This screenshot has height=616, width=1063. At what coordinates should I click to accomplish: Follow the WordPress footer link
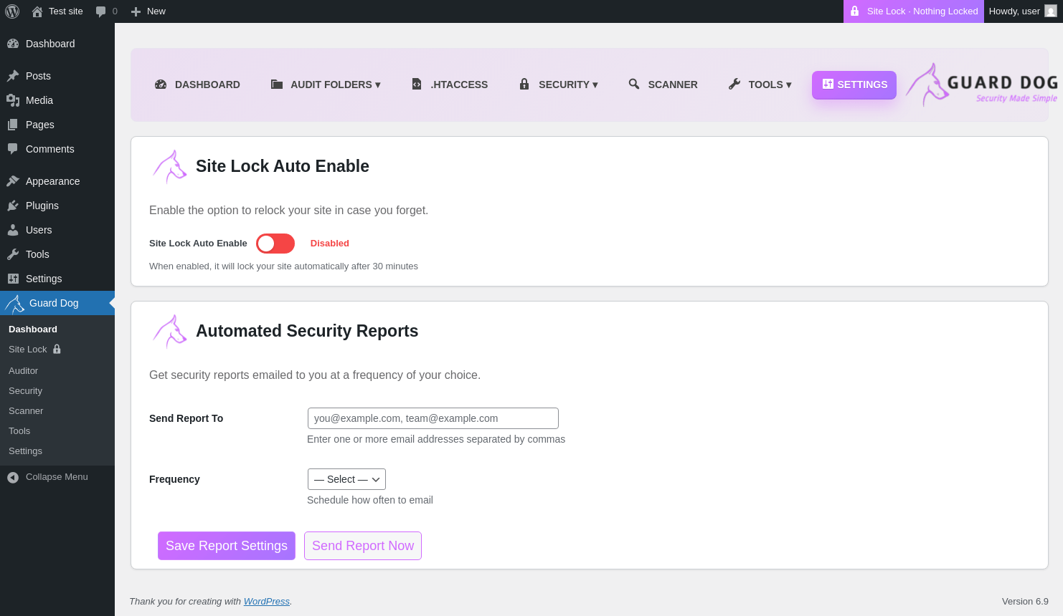(x=267, y=602)
